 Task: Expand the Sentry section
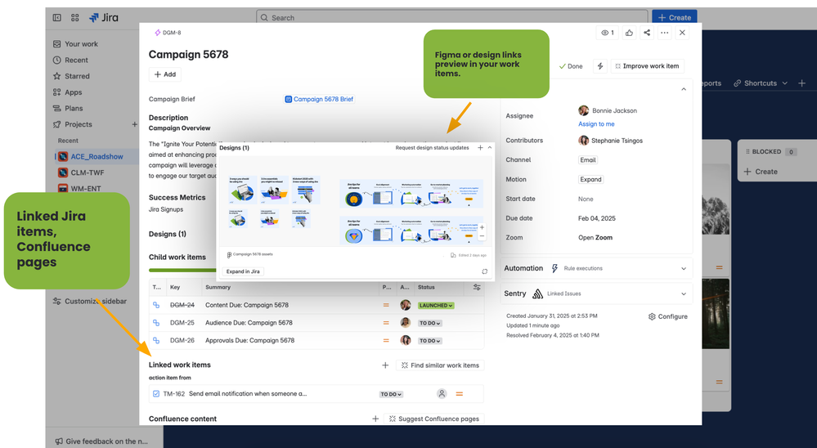(684, 293)
